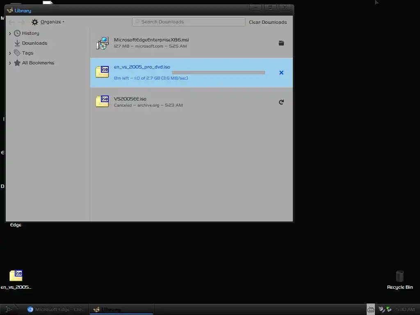Minimize the Library window
This screenshot has height=315, width=420.
tap(256, 7)
